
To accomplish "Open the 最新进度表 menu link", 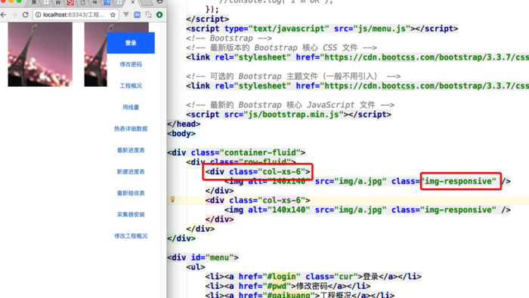I will [131, 150].
